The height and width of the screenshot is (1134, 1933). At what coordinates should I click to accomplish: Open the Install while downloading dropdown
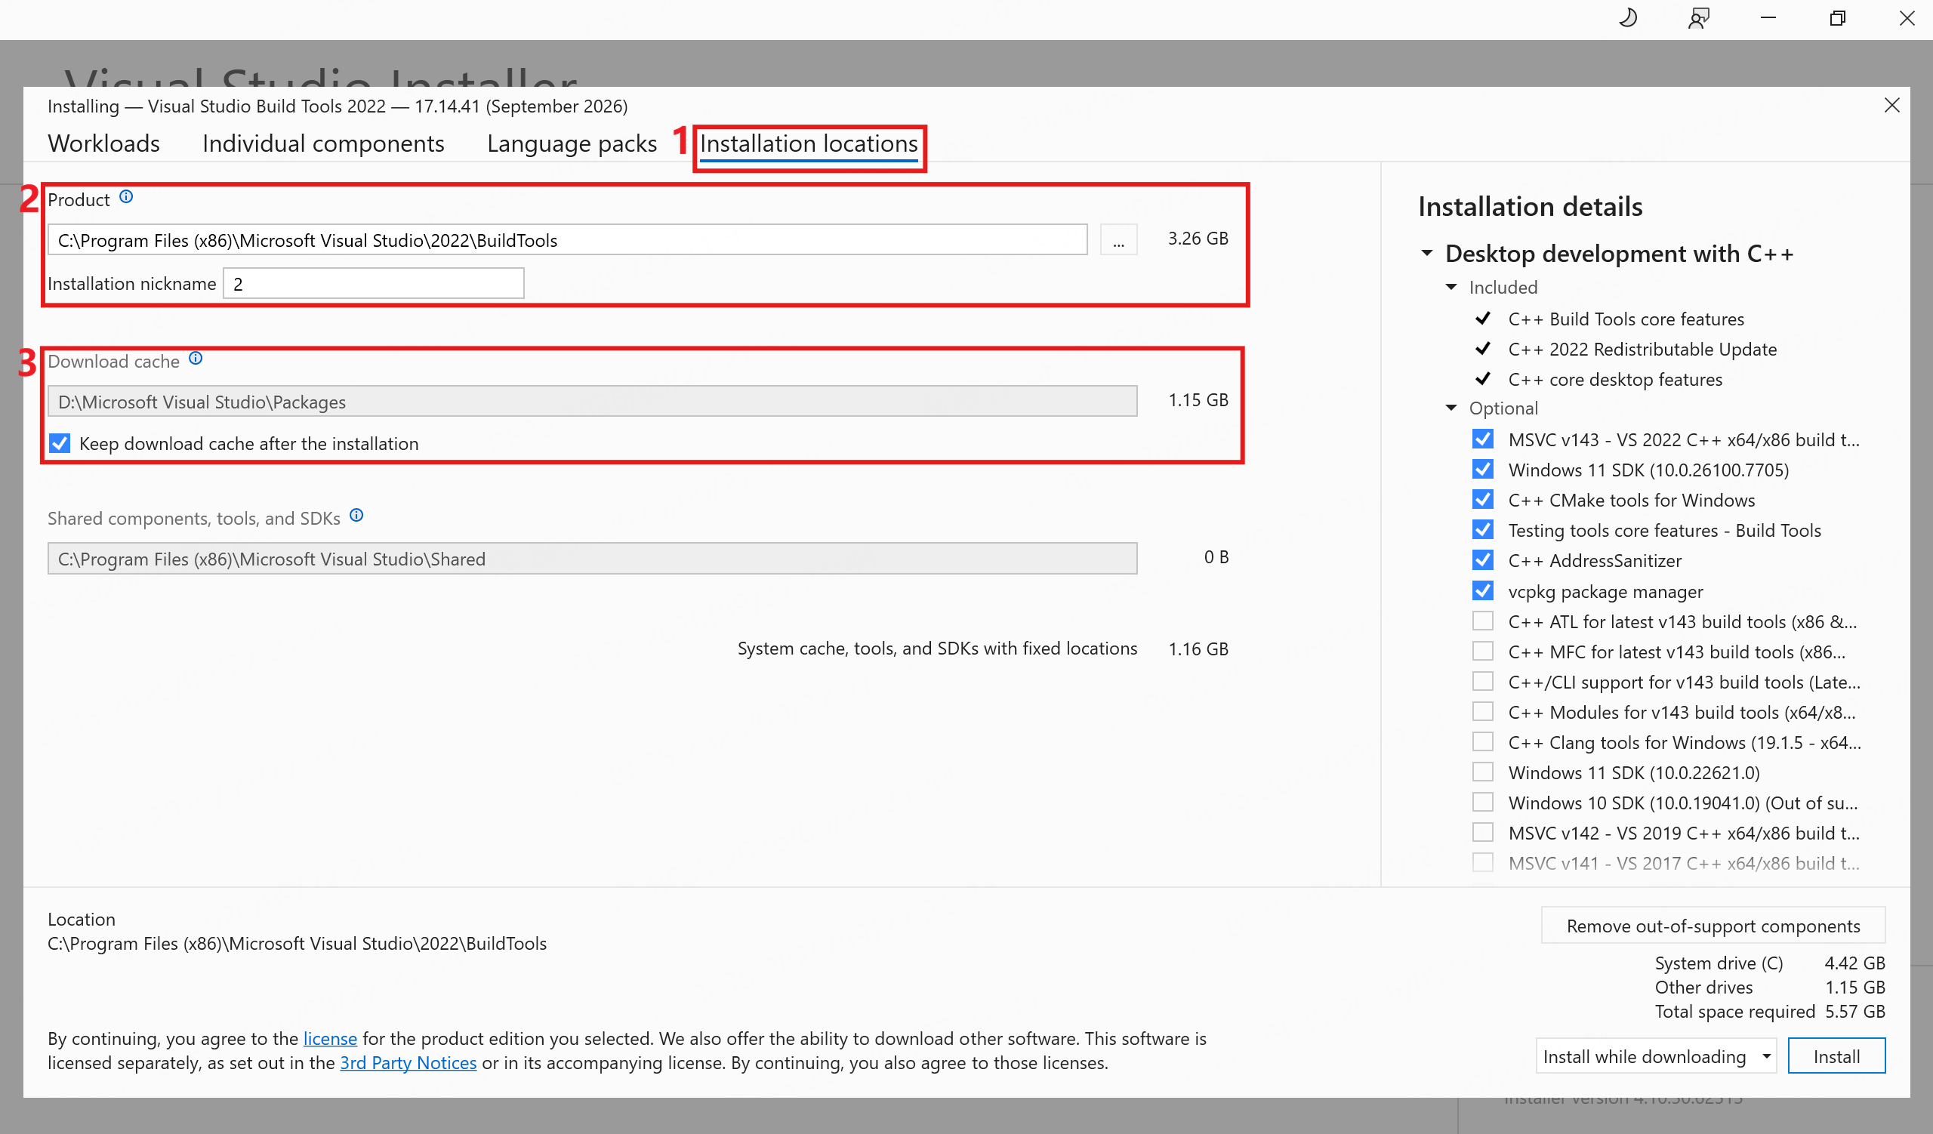[1656, 1055]
